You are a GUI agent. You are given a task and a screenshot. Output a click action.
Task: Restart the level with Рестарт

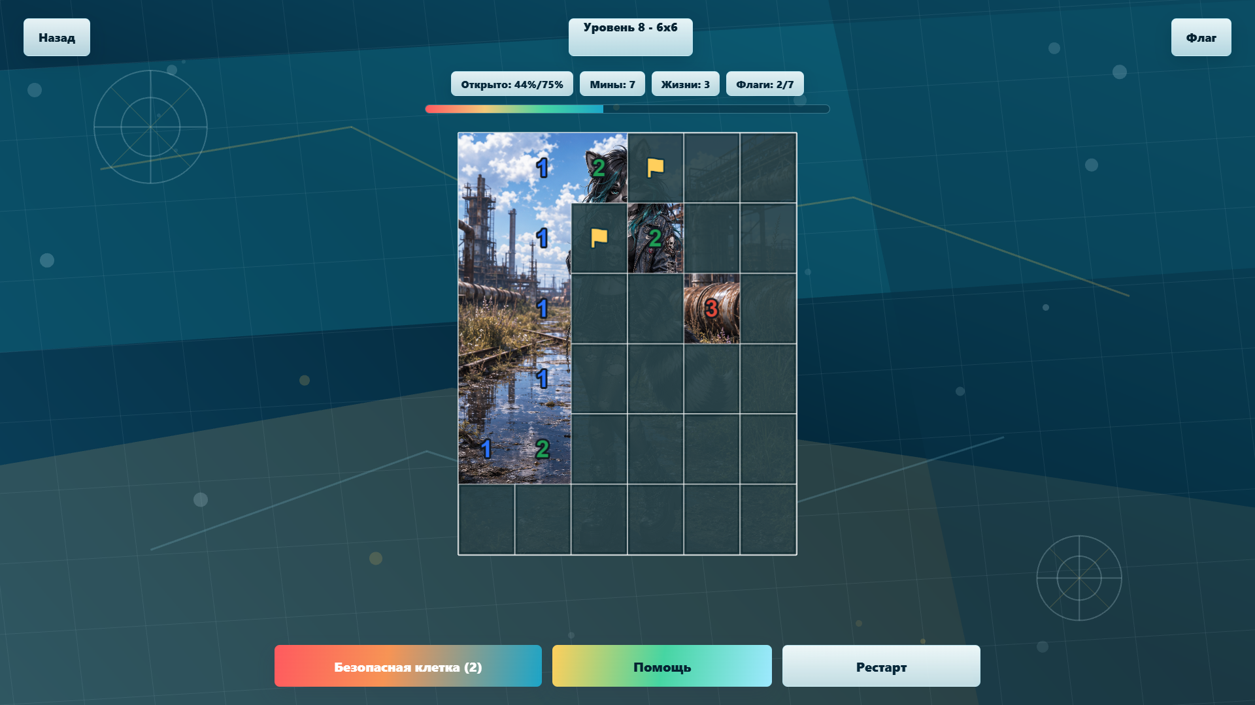pos(881,666)
